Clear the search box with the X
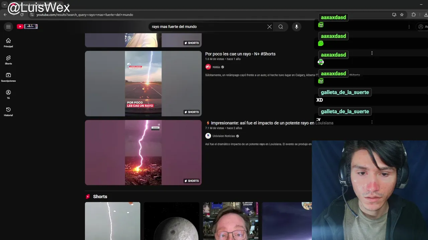The height and width of the screenshot is (240, 428). [x=270, y=27]
